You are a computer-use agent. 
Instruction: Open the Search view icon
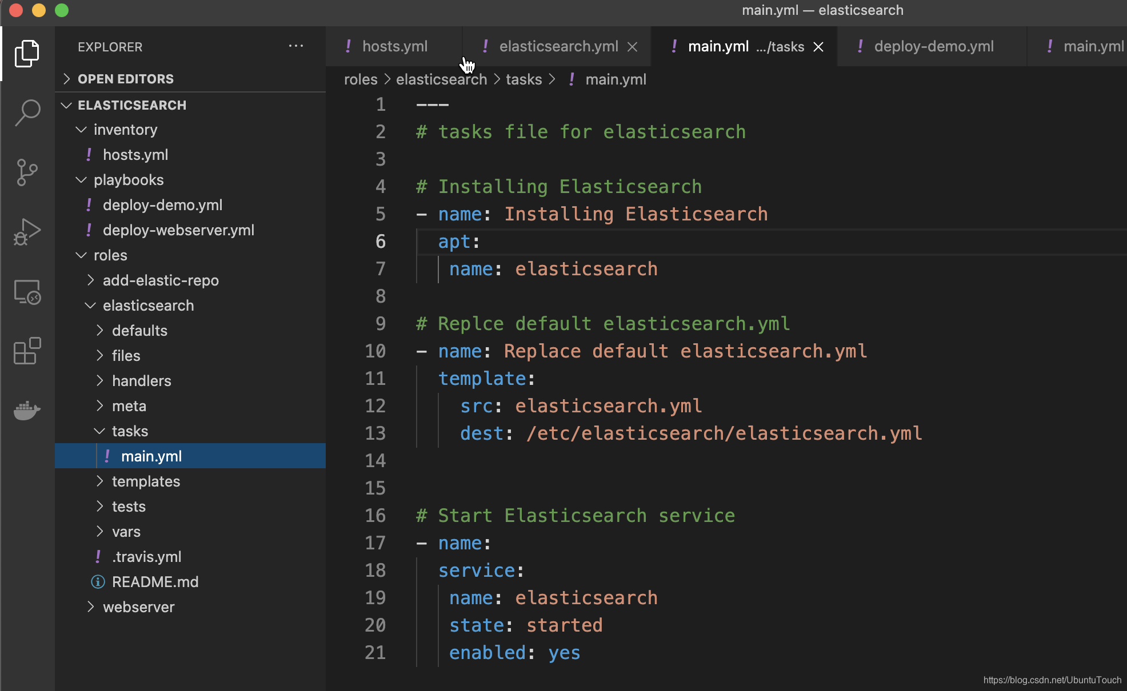[x=27, y=113]
